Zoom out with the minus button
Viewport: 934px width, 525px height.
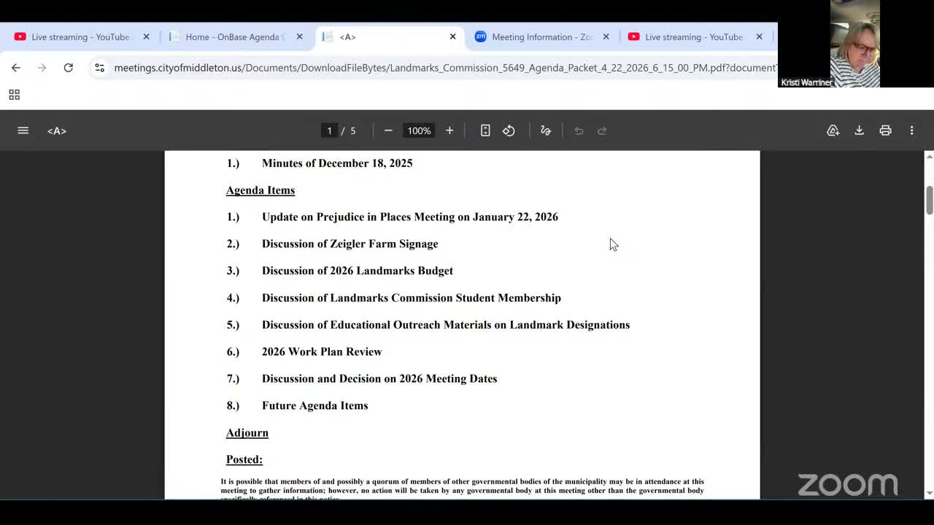coord(388,131)
